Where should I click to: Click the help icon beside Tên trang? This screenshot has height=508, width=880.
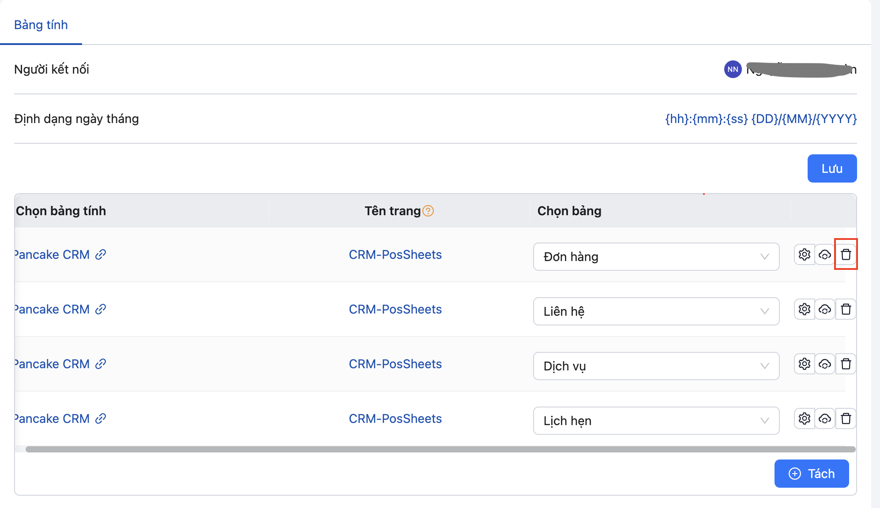click(428, 211)
